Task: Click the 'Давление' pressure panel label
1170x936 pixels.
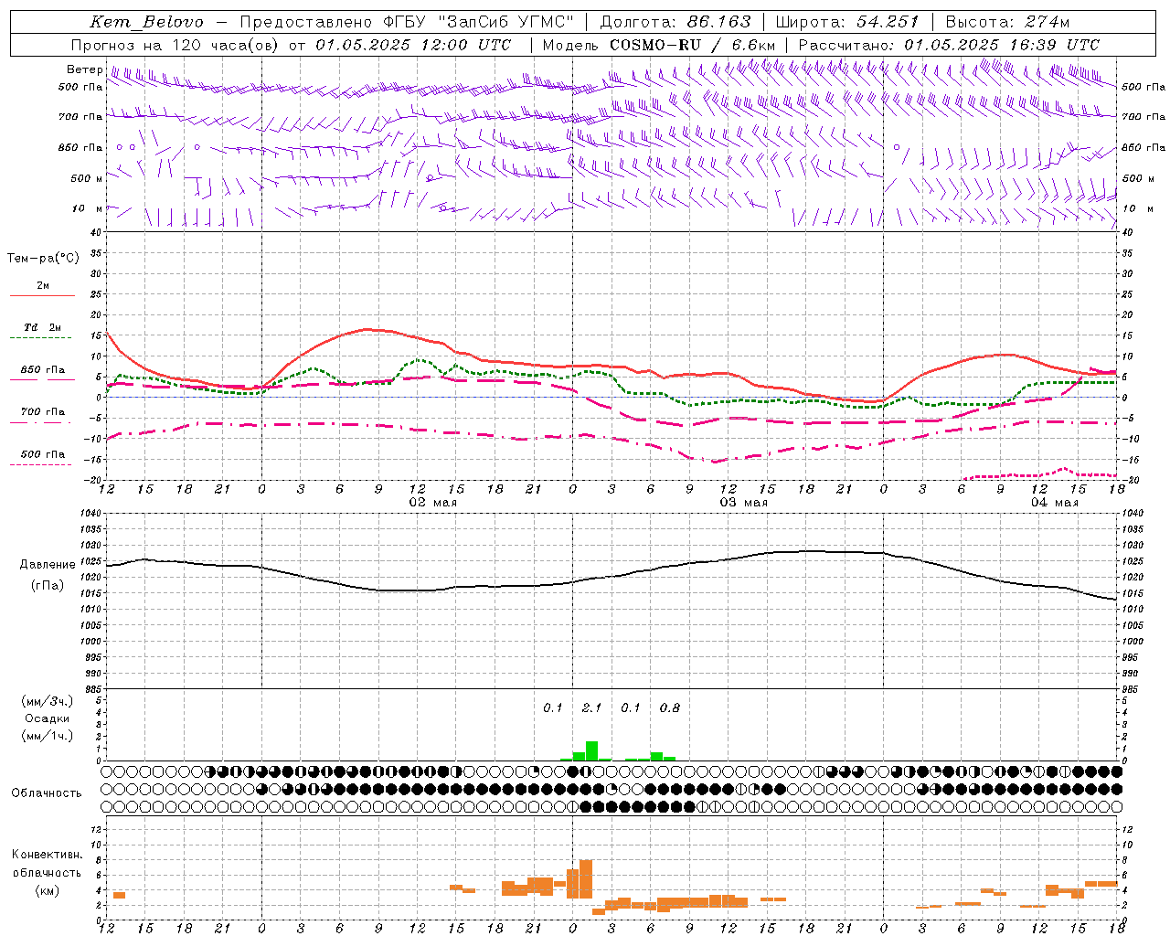Action: tap(46, 565)
